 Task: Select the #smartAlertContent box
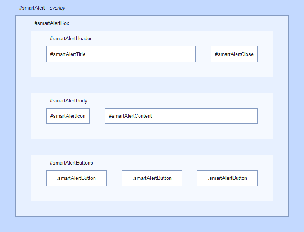(x=181, y=116)
